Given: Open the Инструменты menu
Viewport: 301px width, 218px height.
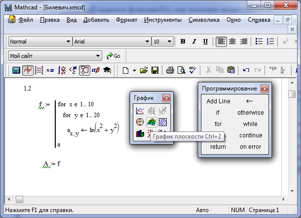Looking at the screenshot, I should 163,20.
